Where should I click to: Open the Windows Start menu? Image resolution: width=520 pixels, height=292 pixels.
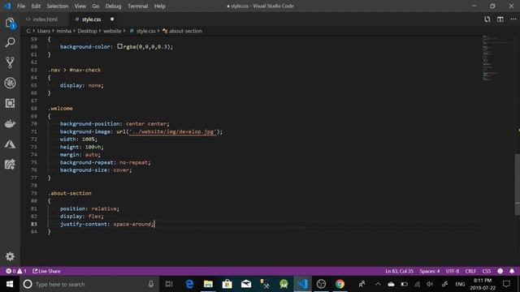[x=10, y=284]
